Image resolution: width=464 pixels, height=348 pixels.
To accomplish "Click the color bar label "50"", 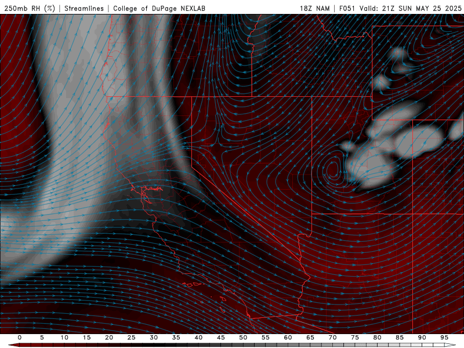I will coord(243,338).
